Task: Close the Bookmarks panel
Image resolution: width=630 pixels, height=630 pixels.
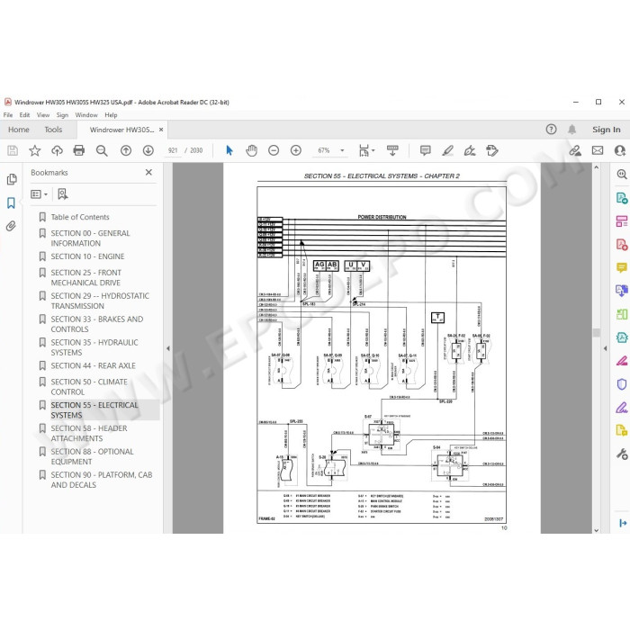Action: pyautogui.click(x=148, y=172)
